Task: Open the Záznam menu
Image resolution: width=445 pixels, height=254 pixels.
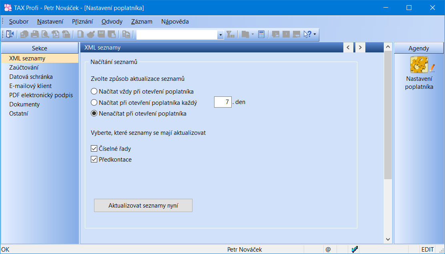Action: [x=142, y=22]
